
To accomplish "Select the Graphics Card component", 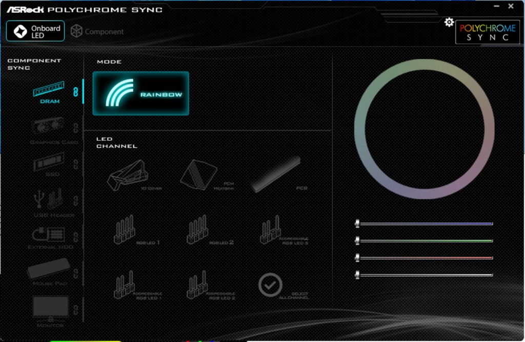I will coord(49,126).
